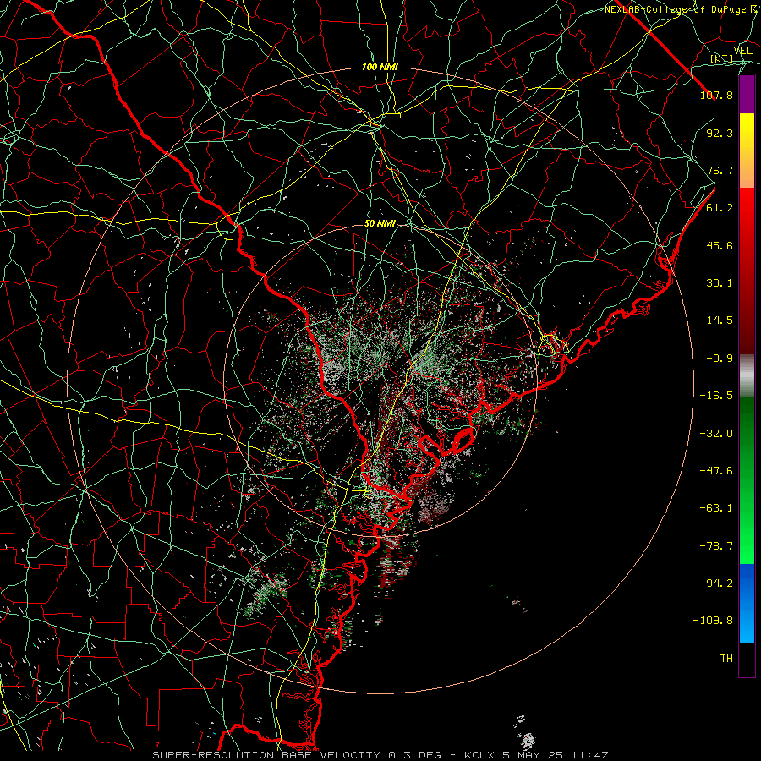The image size is (761, 761).
Task: Click the 50 NMI range ring label
Action: click(x=380, y=224)
